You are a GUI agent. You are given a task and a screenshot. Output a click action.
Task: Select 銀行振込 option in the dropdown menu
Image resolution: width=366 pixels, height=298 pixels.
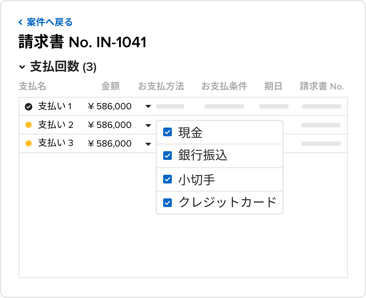pos(219,156)
